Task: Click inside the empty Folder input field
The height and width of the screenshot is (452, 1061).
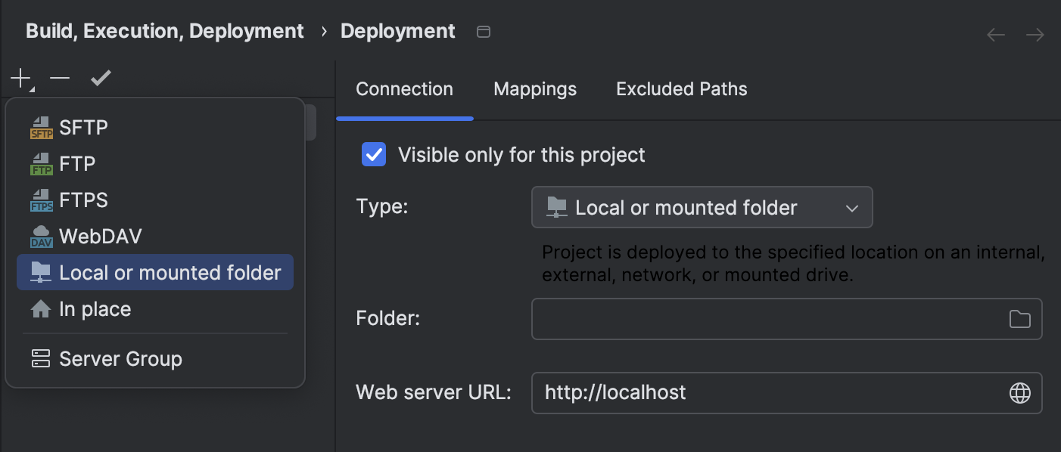Action: click(757, 319)
